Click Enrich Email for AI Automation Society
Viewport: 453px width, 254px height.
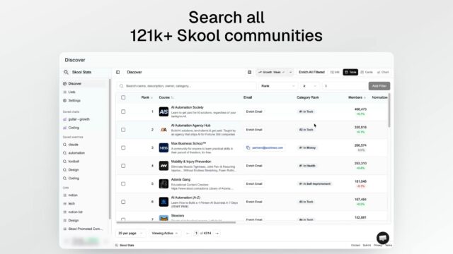(x=254, y=111)
